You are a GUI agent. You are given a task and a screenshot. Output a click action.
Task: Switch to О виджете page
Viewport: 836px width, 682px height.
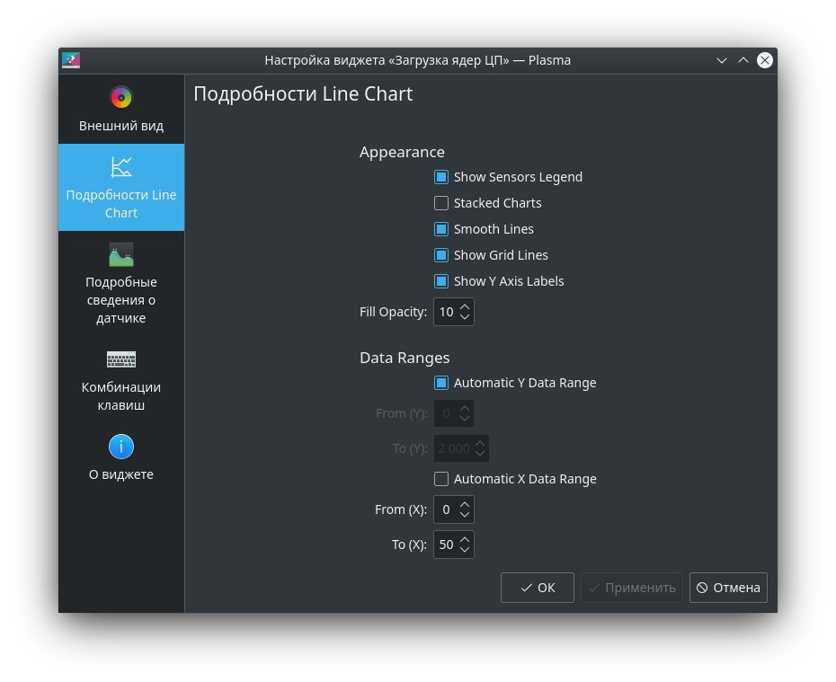point(121,457)
